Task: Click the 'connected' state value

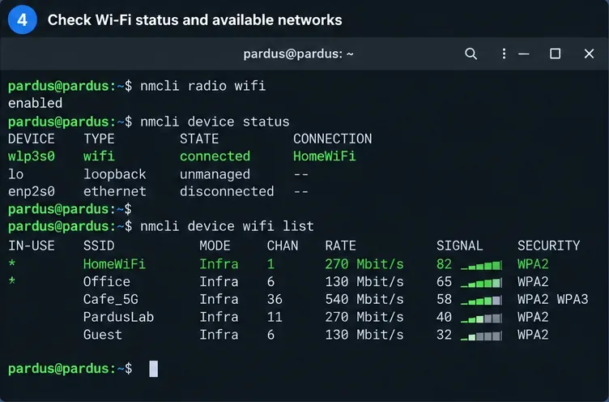Action: [x=215, y=156]
